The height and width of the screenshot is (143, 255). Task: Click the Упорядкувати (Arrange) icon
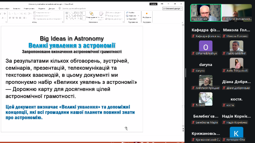[91, 14]
